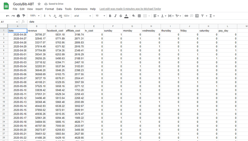
Task: Open text rotation dropdown
Action: (178, 16)
